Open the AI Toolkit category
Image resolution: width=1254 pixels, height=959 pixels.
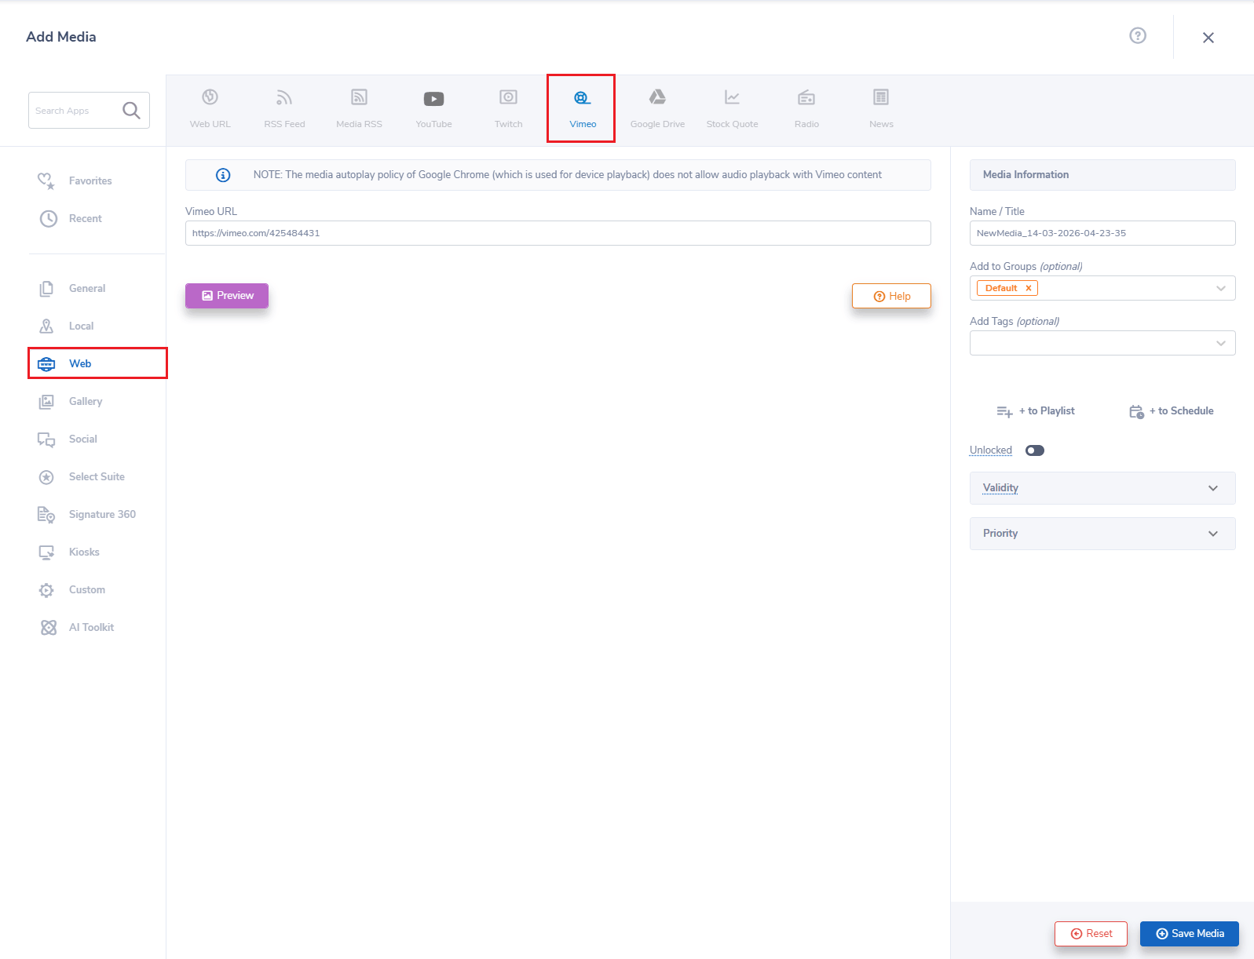[x=75, y=627]
